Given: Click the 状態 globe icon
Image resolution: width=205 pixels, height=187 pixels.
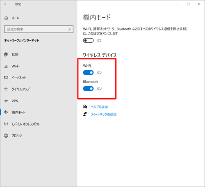Looking at the screenshot, I should pos(6,55).
